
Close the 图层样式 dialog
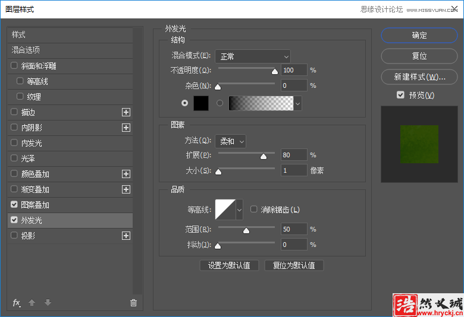pyautogui.click(x=454, y=9)
